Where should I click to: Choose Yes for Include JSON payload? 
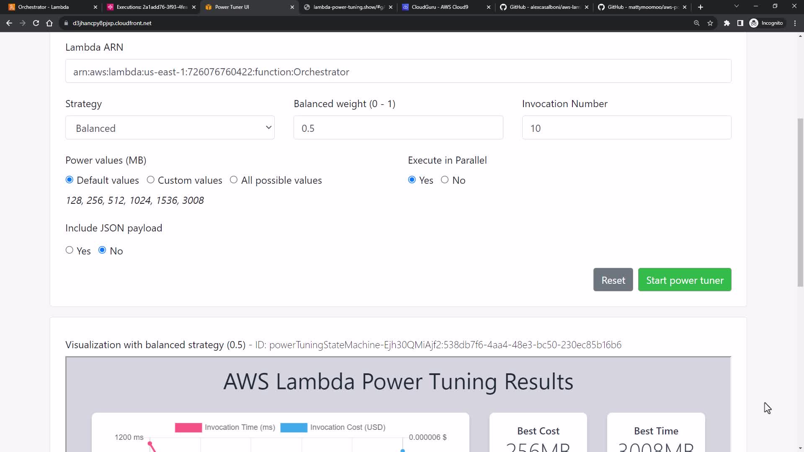click(70, 250)
